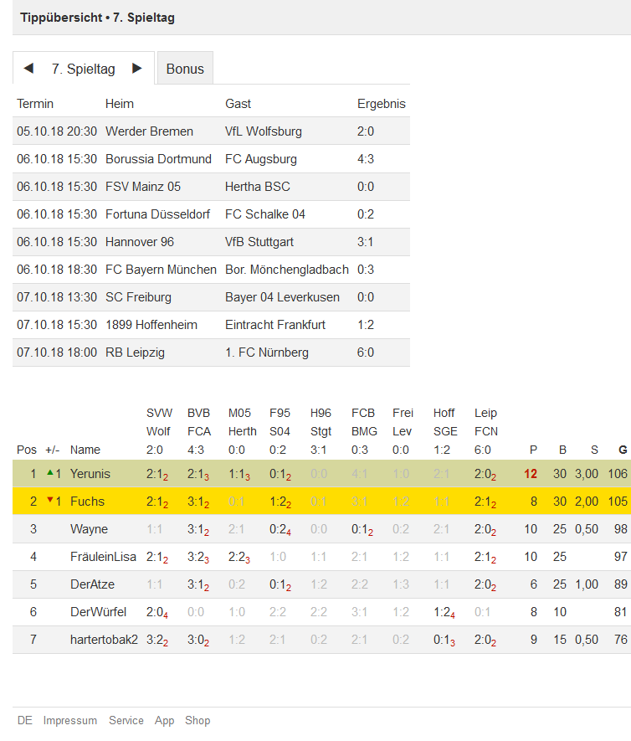Click the Name column header

[x=85, y=450]
